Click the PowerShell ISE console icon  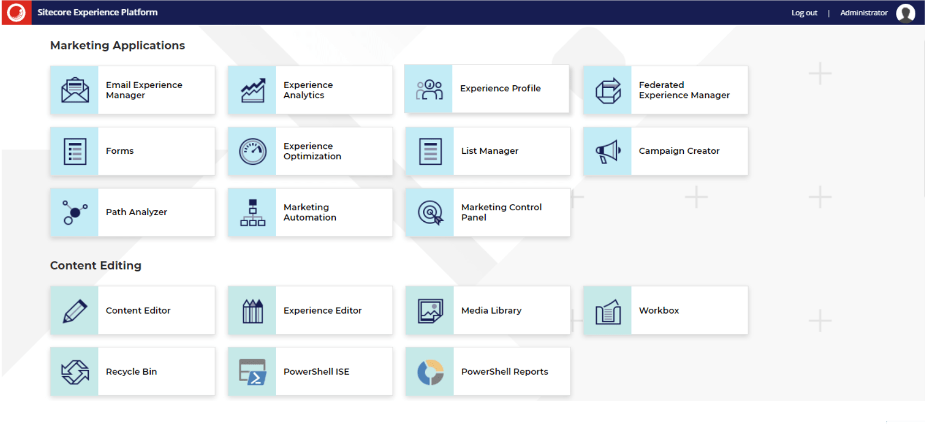(x=253, y=372)
